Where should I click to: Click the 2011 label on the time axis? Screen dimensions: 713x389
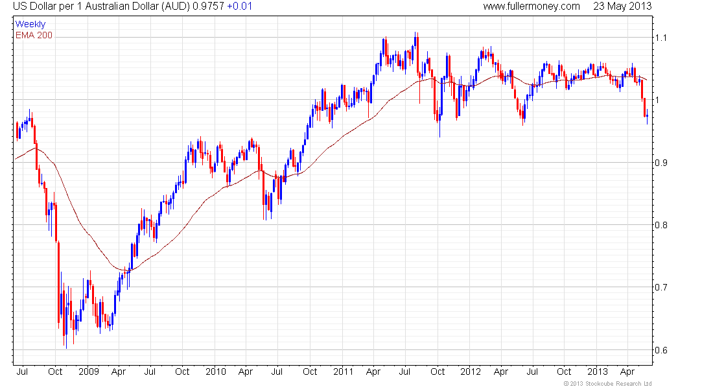pos(344,371)
